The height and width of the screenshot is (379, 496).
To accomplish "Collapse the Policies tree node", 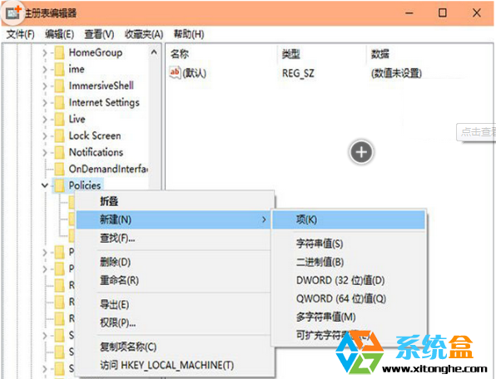I will [x=45, y=185].
